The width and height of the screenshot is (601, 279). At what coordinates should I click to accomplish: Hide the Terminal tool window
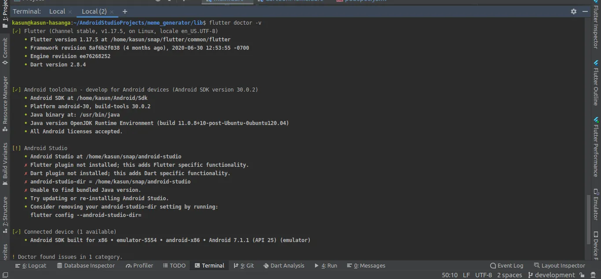click(586, 11)
